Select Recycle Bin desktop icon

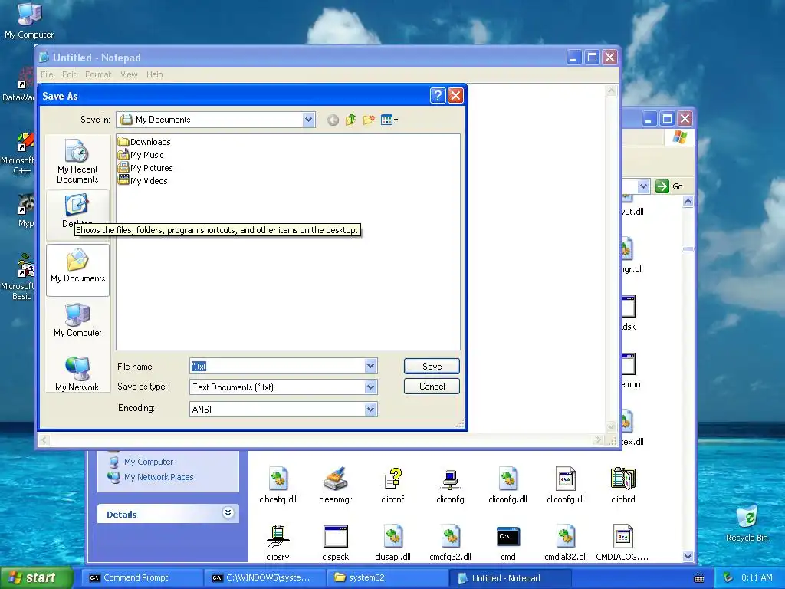click(747, 523)
